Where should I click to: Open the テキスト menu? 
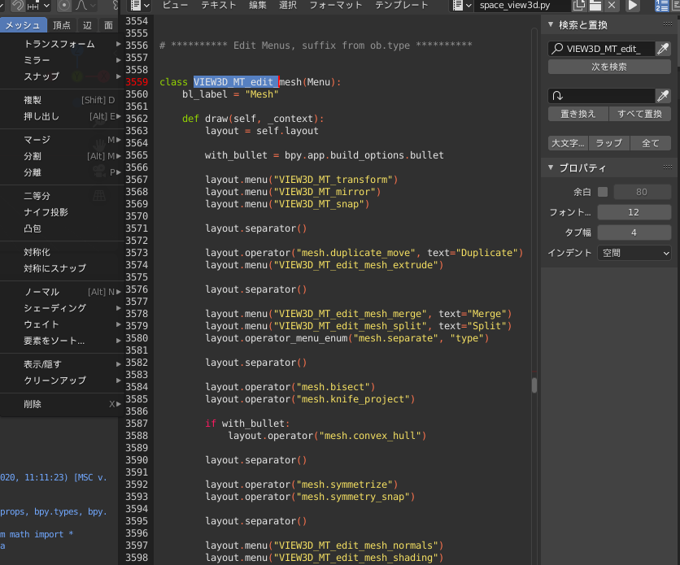point(219,5)
